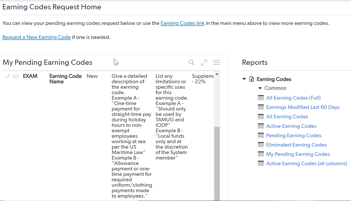Edit the EXAM row using the pencil icon
351x201 pixels.
tap(8, 76)
